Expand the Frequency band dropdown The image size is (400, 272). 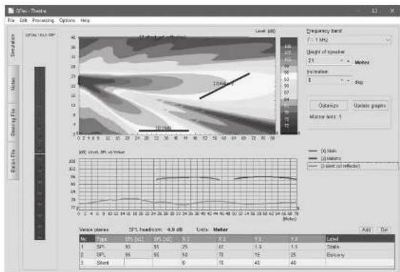(x=388, y=40)
